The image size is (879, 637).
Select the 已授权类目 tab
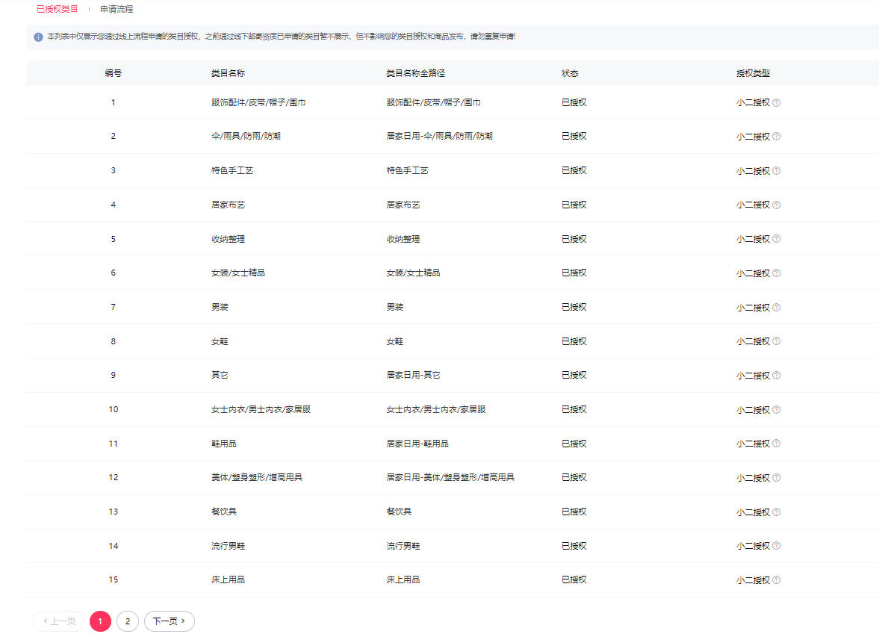(57, 9)
